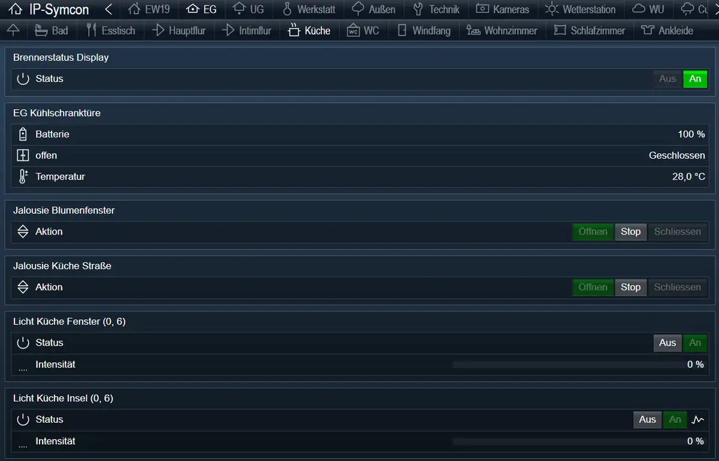Switch Brennerstatus Display to Aus

click(x=667, y=79)
